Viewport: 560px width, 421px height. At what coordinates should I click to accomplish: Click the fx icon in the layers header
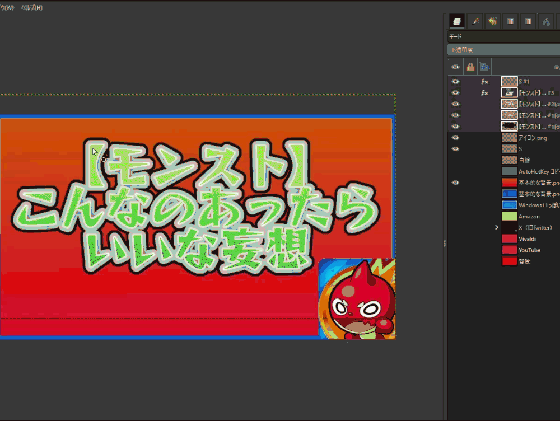click(484, 67)
